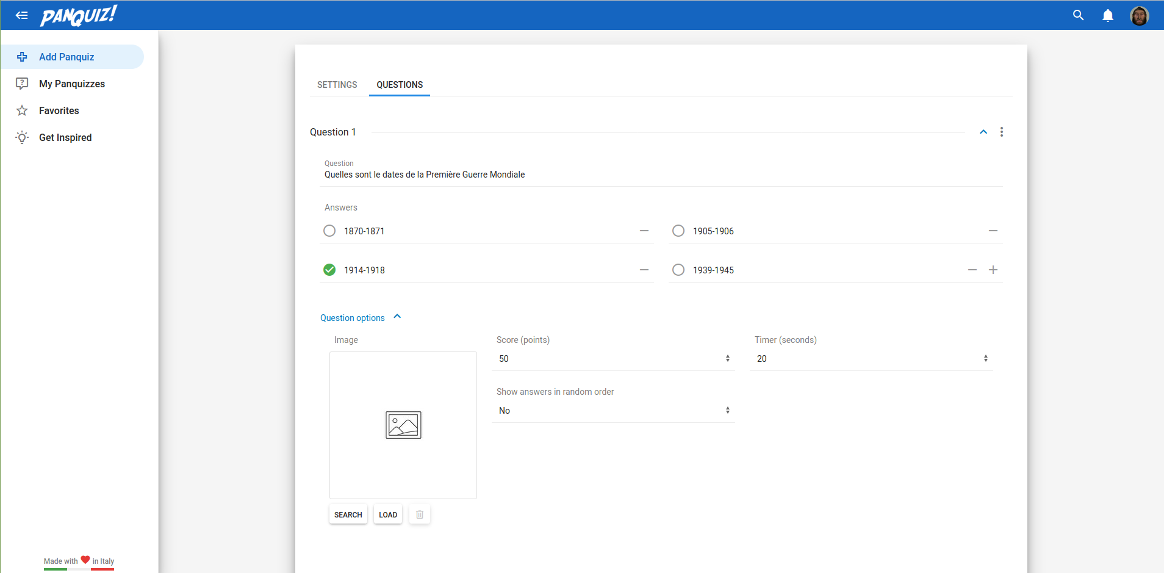Open My Panquizzes in the sidebar
This screenshot has width=1164, height=573.
(x=72, y=84)
